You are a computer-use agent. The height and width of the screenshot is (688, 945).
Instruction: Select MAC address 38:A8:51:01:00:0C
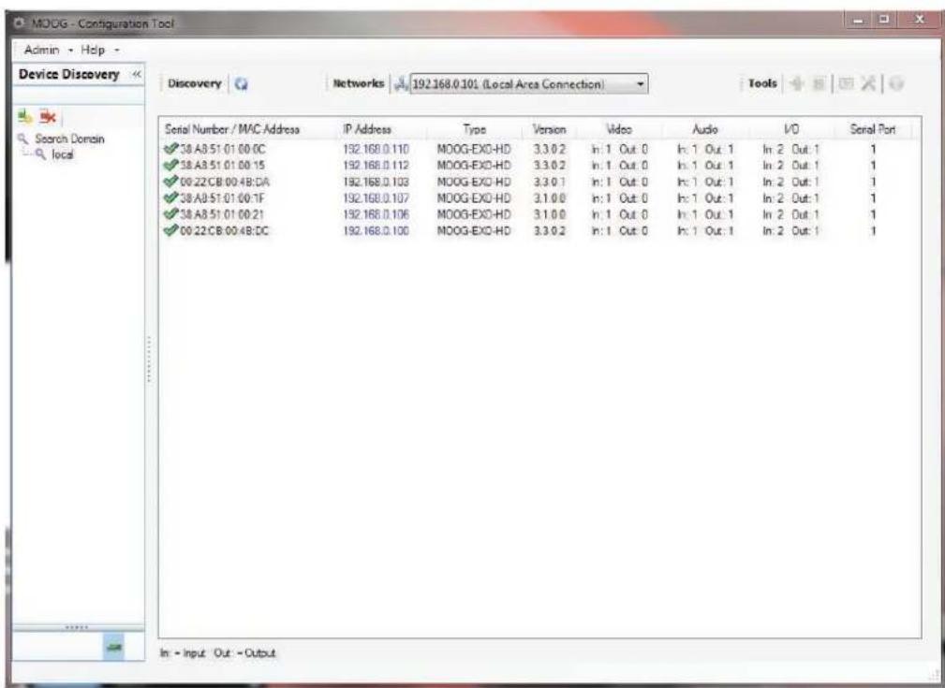pos(222,149)
